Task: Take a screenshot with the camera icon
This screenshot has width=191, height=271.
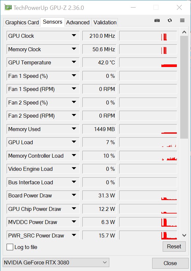Action: (x=157, y=20)
